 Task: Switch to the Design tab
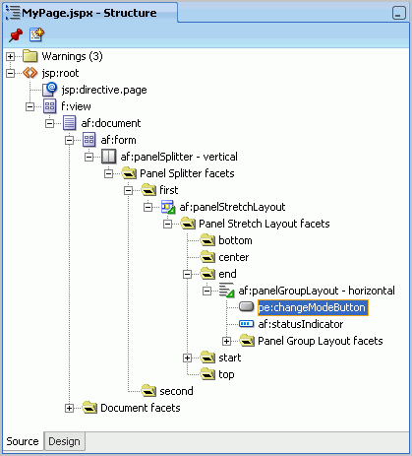(64, 441)
